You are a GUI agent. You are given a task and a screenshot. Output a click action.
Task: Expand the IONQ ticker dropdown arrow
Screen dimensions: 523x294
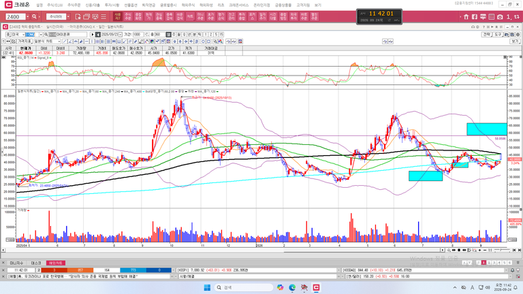click(x=41, y=34)
